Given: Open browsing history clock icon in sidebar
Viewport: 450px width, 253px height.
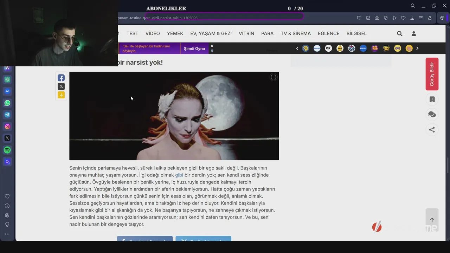Looking at the screenshot, I should pos(7,206).
